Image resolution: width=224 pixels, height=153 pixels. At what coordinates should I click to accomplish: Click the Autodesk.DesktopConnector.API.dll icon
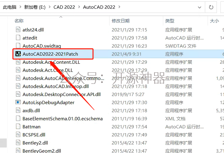point(18,94)
